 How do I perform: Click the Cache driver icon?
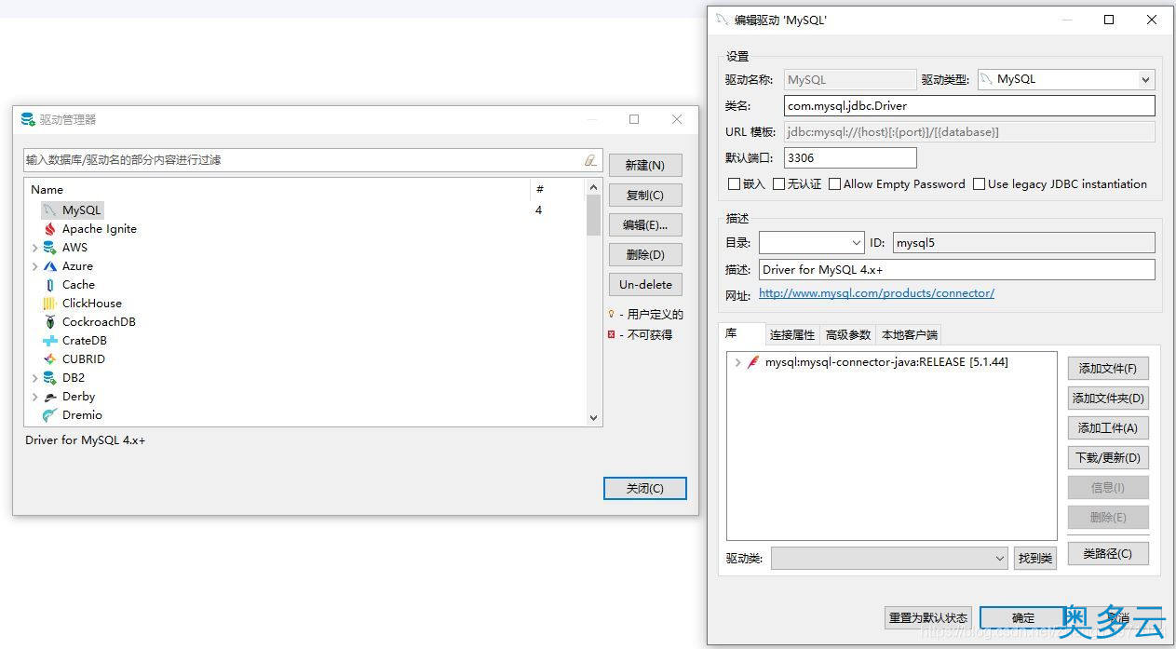click(x=50, y=285)
